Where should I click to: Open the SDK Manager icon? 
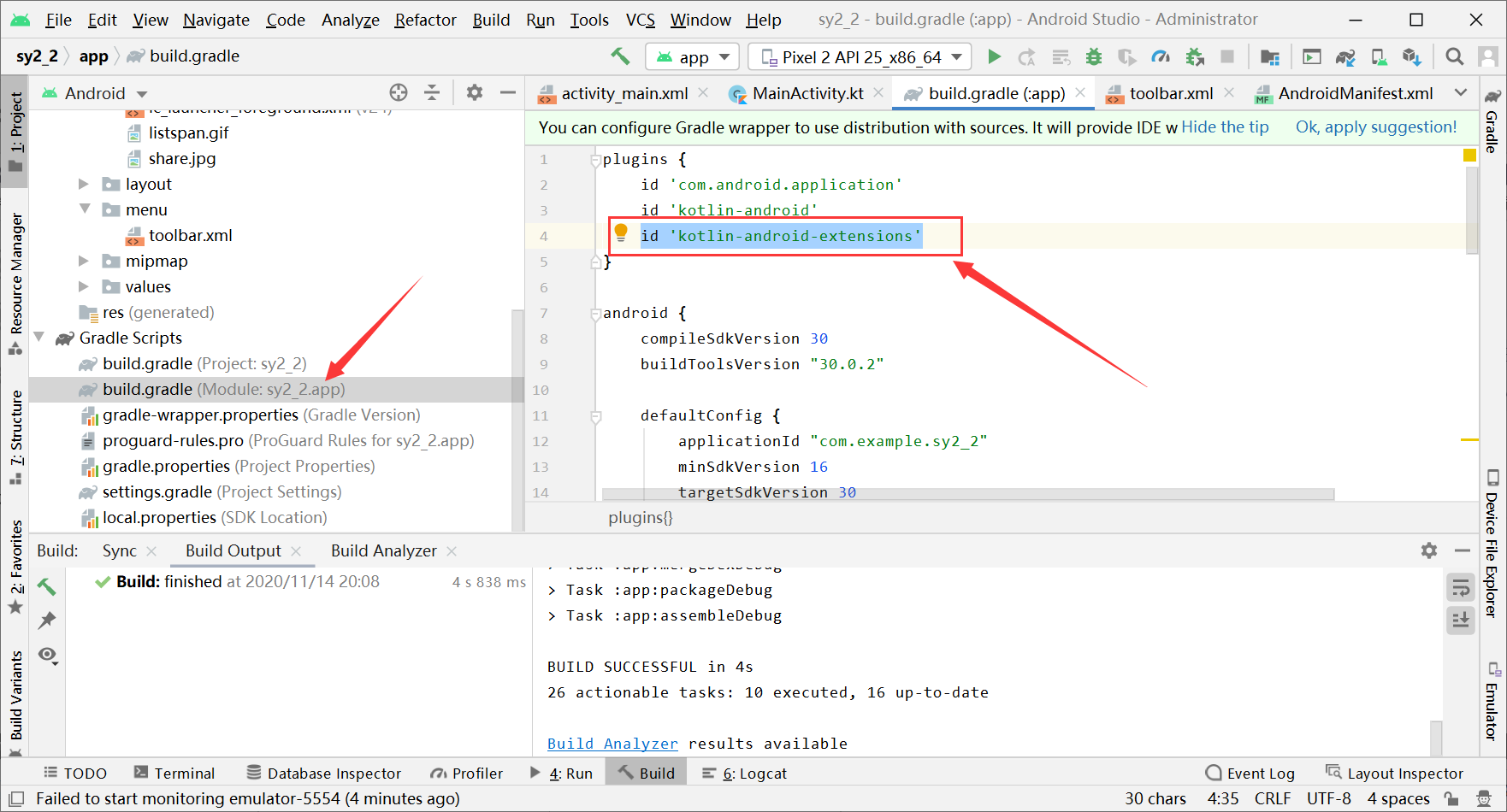pyautogui.click(x=1412, y=56)
